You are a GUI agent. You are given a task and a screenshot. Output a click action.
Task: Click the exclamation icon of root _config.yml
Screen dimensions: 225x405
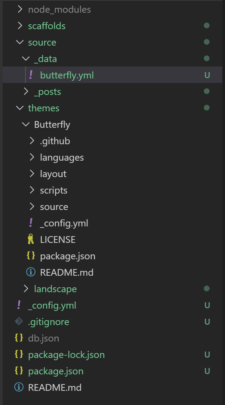tap(19, 305)
